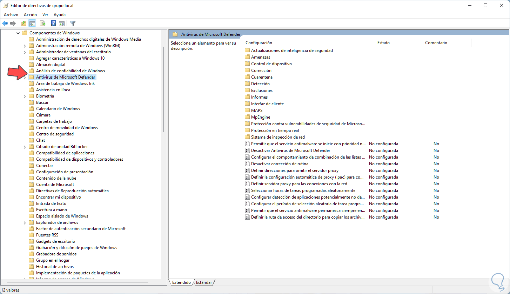
Task: Sort by the Estado column header
Action: pyautogui.click(x=383, y=43)
